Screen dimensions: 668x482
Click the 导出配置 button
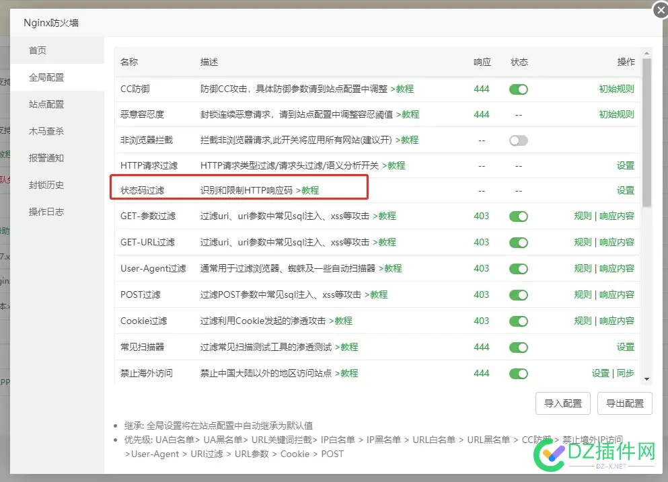[x=624, y=403]
